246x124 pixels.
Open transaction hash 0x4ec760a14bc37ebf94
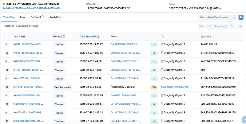pos(28,78)
